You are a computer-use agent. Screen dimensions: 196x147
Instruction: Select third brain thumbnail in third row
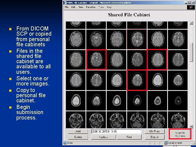[x=117, y=60]
